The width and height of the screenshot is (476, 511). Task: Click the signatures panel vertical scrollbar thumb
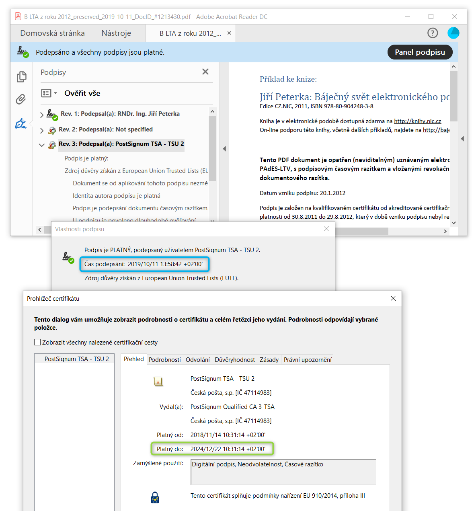tap(213, 148)
